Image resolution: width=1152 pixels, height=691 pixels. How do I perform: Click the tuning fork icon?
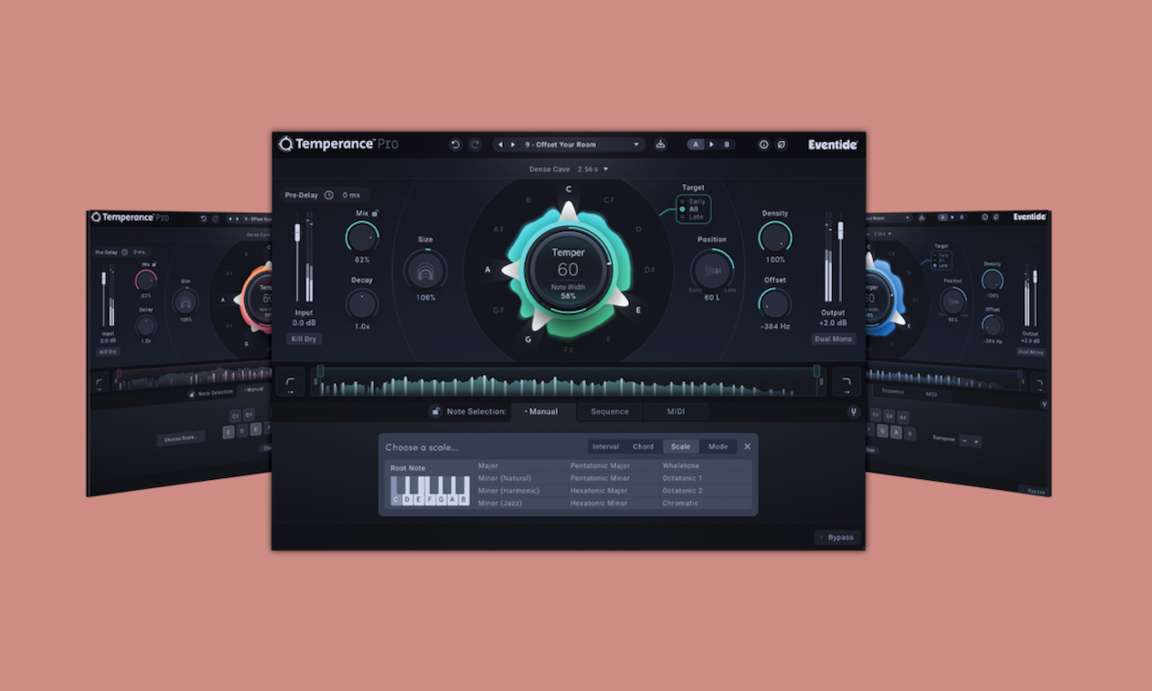tap(853, 412)
